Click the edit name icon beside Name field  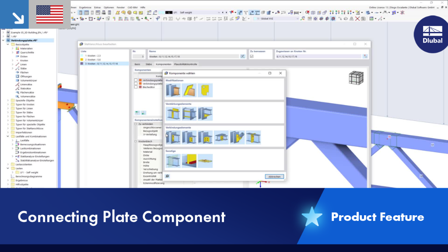pos(242,56)
